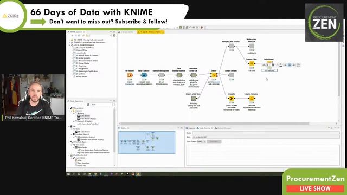The image size is (347, 195).
Task: Switch to the Outline tab
Action: click(123, 128)
